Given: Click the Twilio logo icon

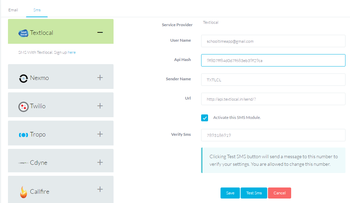Looking at the screenshot, I should (24, 107).
